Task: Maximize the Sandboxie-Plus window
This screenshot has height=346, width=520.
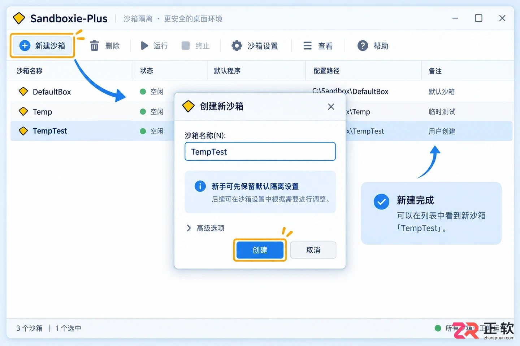Action: click(478, 18)
